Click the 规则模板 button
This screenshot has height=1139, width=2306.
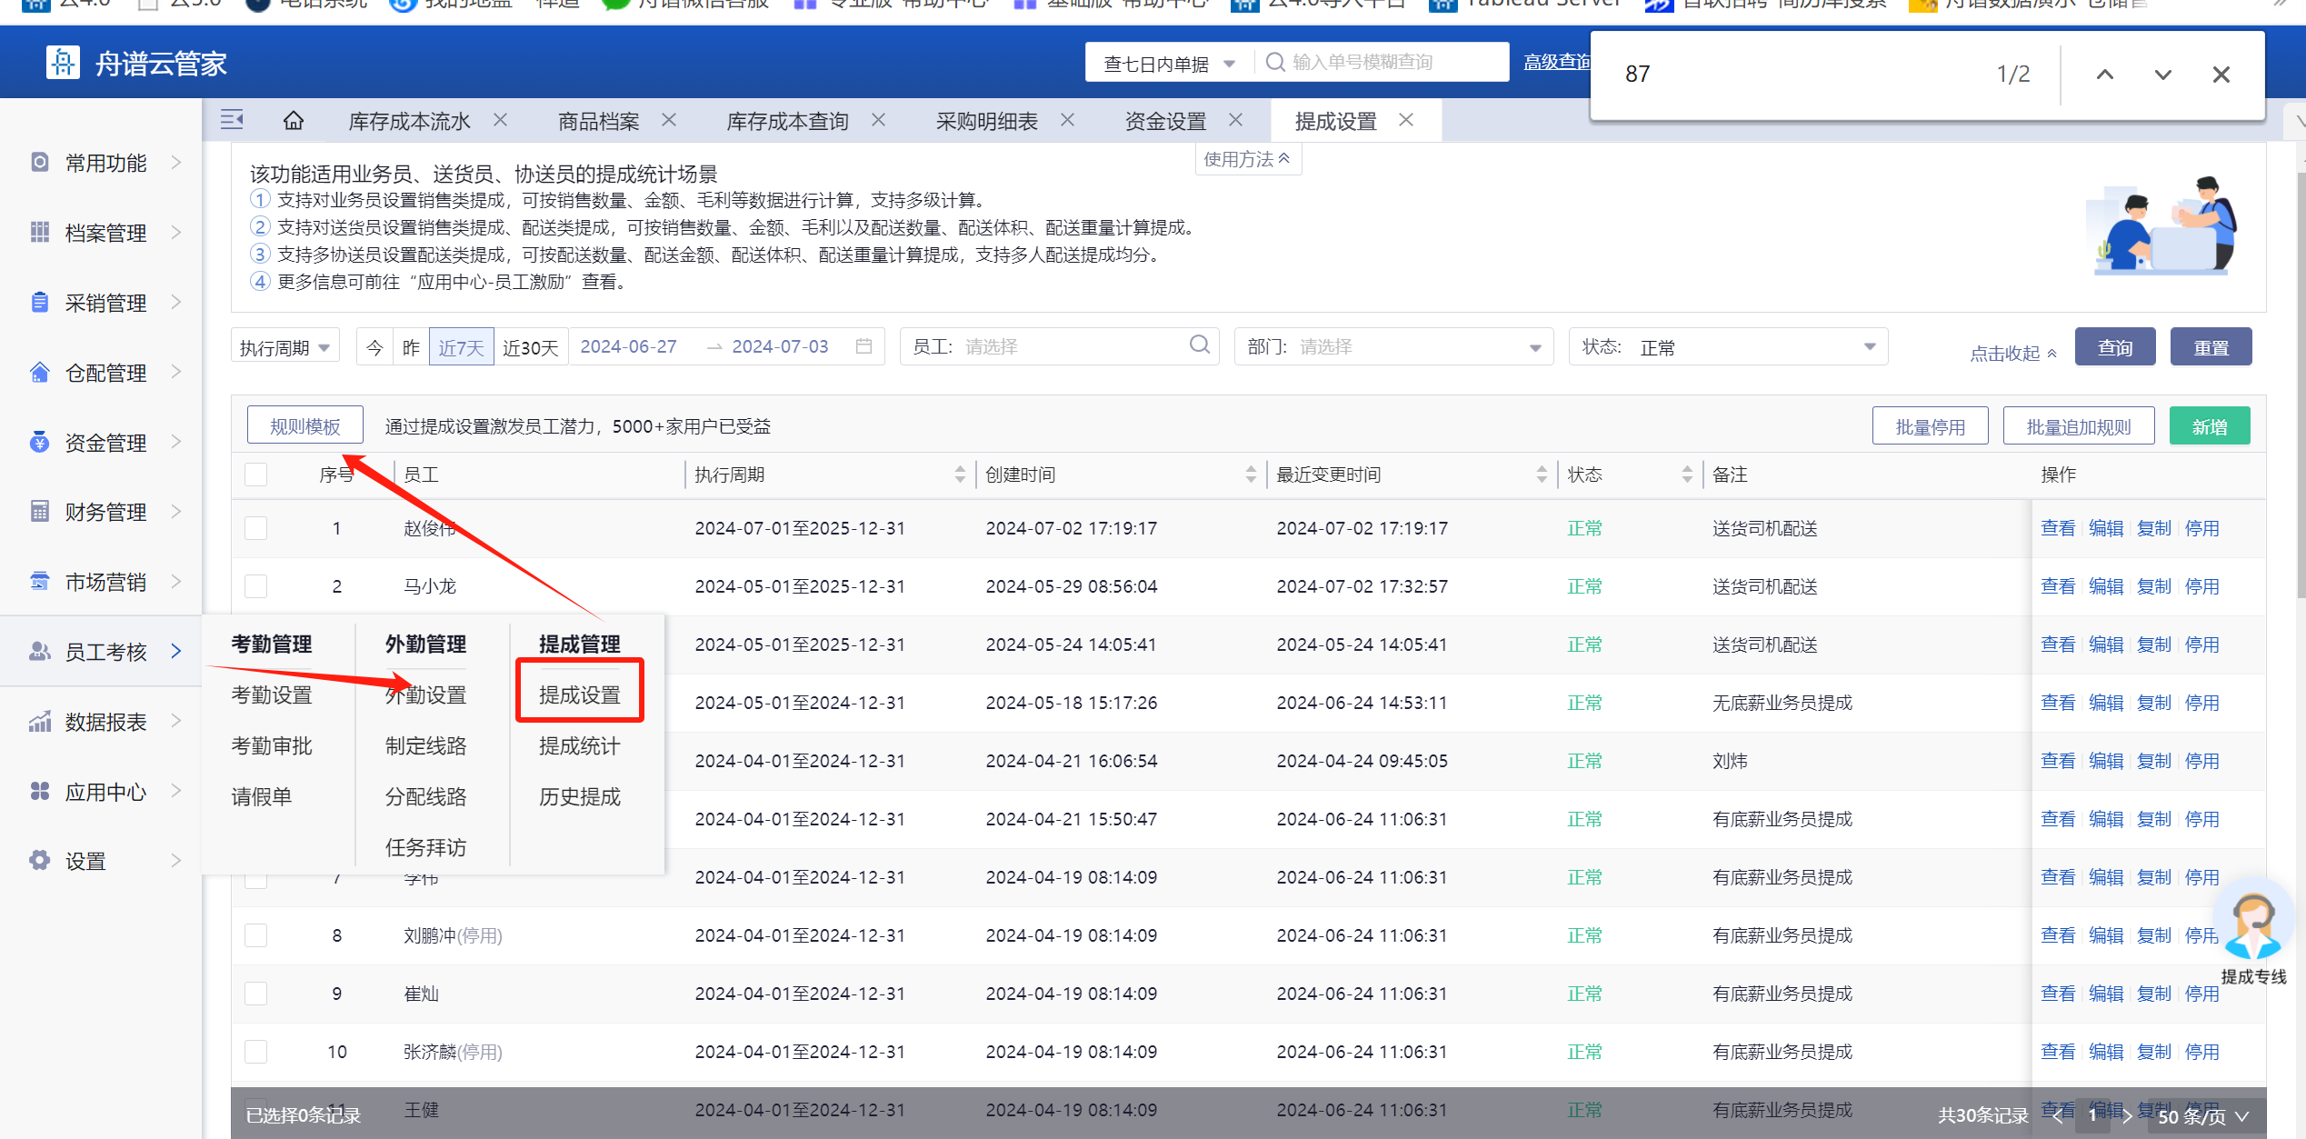click(304, 426)
